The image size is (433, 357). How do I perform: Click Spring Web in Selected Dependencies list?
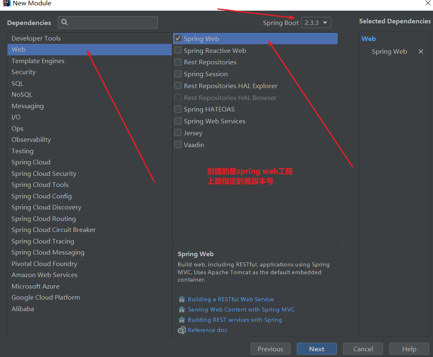389,52
